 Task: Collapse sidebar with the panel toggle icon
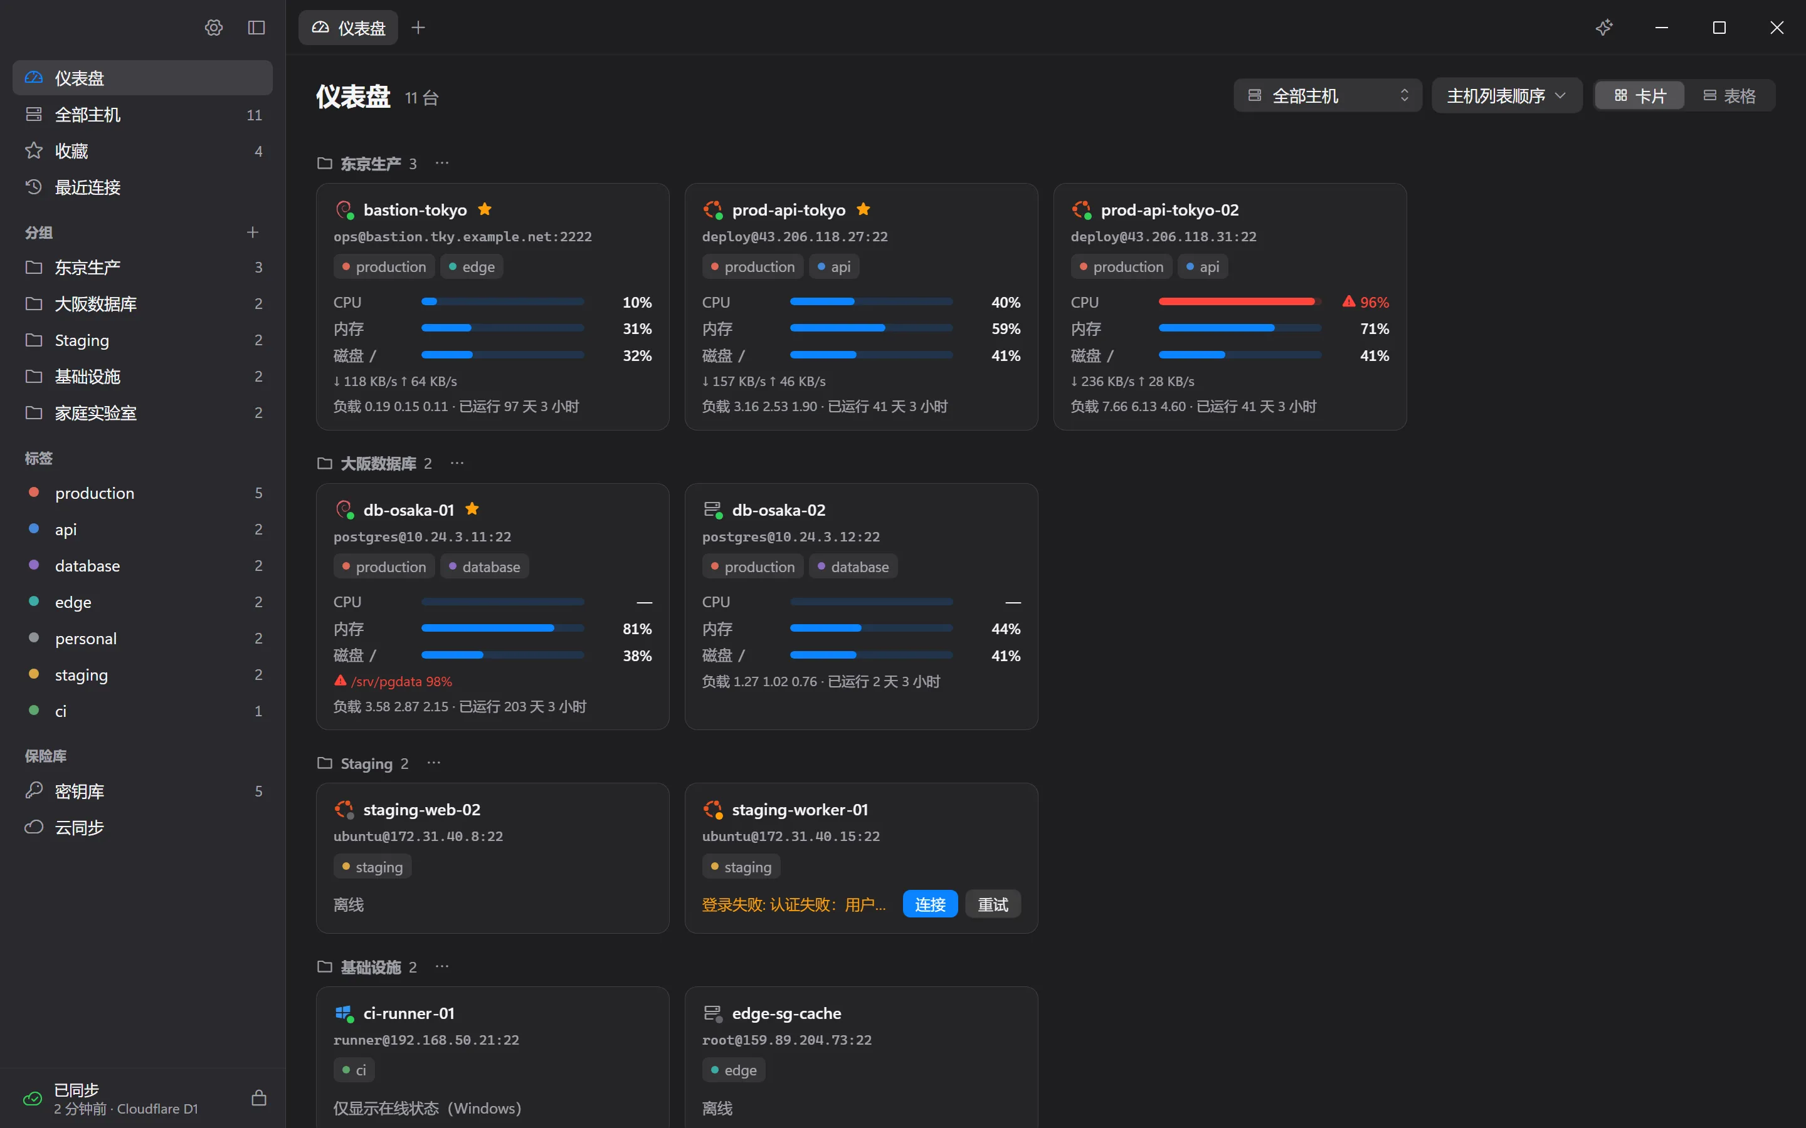coord(256,28)
